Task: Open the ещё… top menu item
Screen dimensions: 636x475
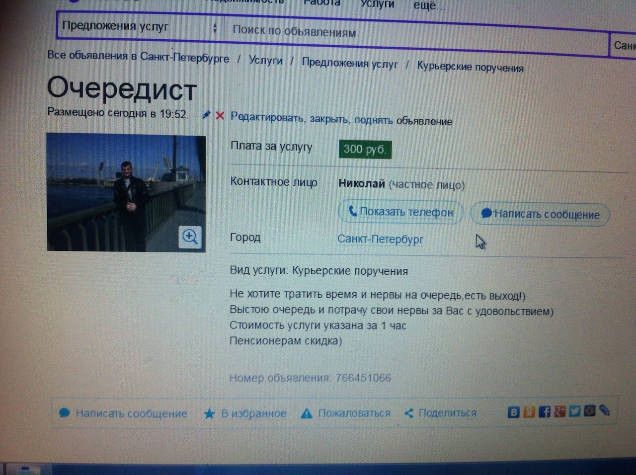Action: (x=430, y=5)
